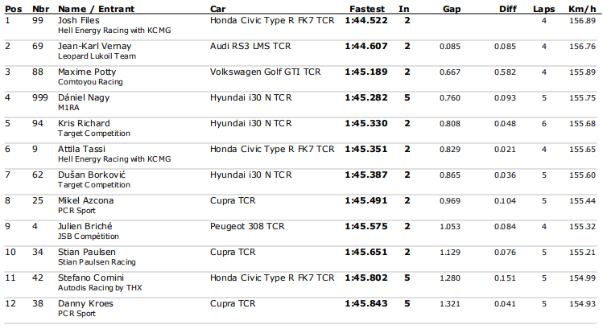Select Dušan Borković's row name
The width and height of the screenshot is (603, 329).
[x=92, y=175]
